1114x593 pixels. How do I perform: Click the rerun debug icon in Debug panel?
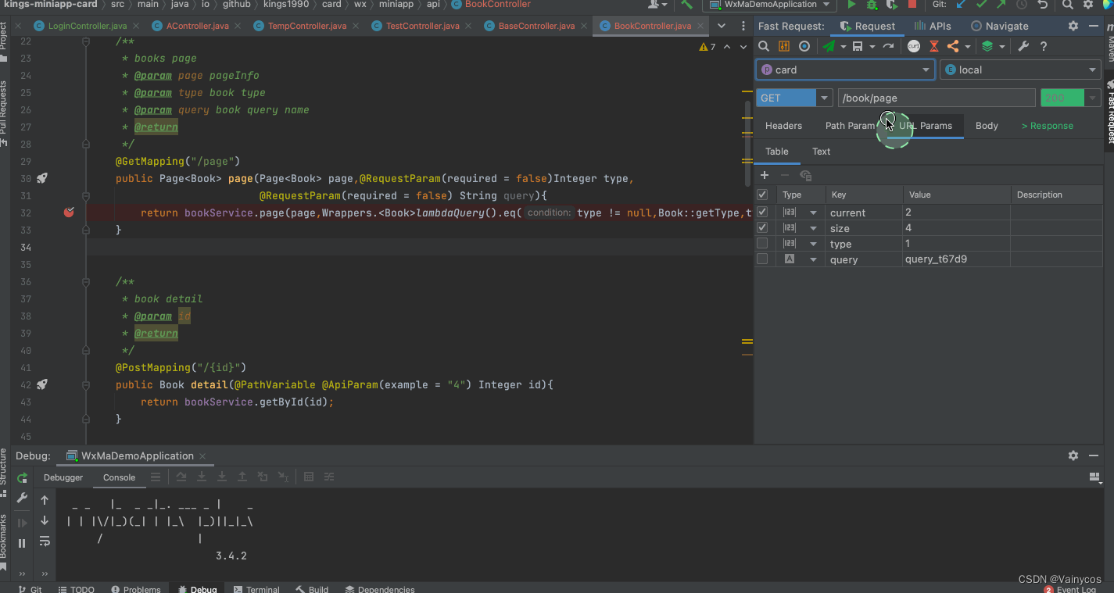point(22,477)
